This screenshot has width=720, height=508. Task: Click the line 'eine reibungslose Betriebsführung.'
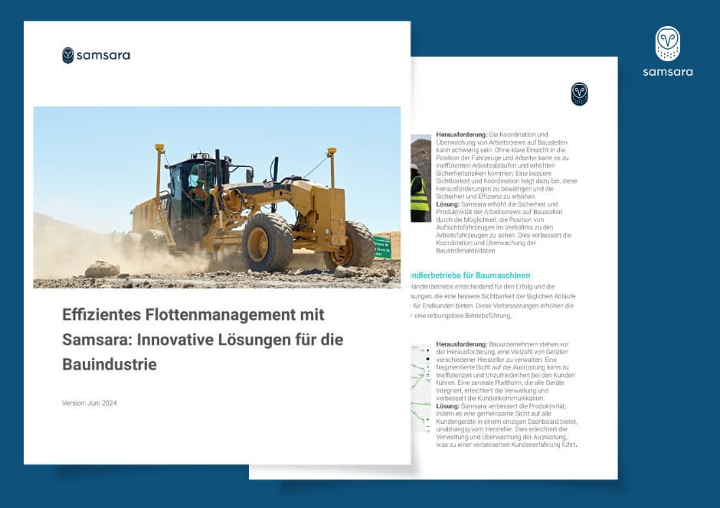[x=463, y=316]
